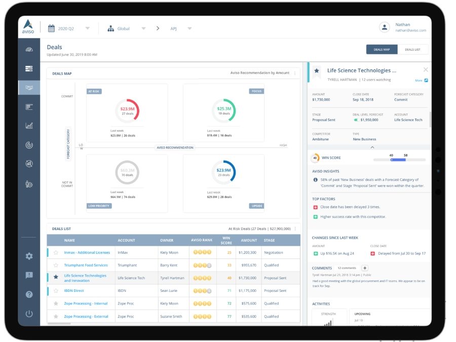Click the Aviso Insights info icon
The image size is (456, 342).
[x=315, y=180]
